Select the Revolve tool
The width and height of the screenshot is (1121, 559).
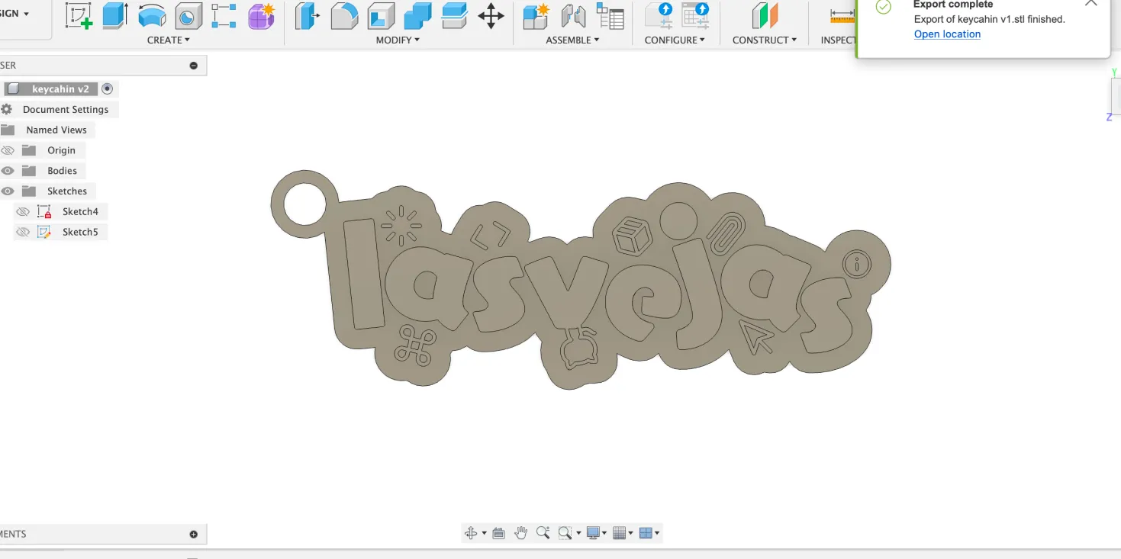point(152,16)
